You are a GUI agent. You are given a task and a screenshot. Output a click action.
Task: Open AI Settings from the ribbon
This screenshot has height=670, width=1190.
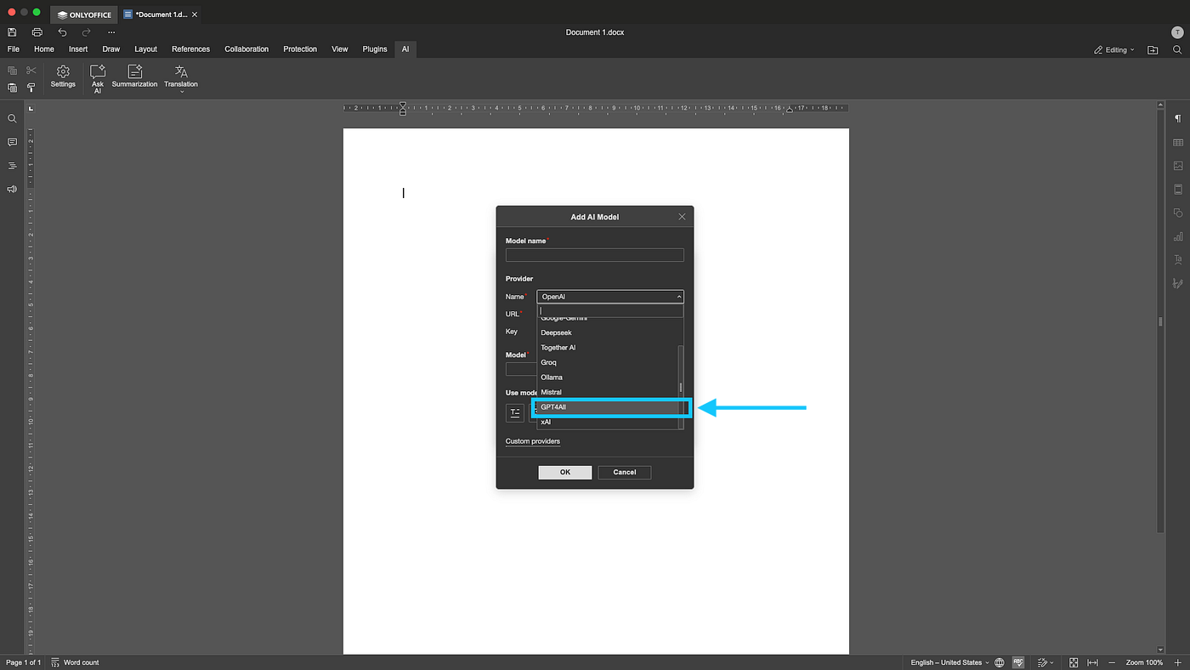(63, 77)
